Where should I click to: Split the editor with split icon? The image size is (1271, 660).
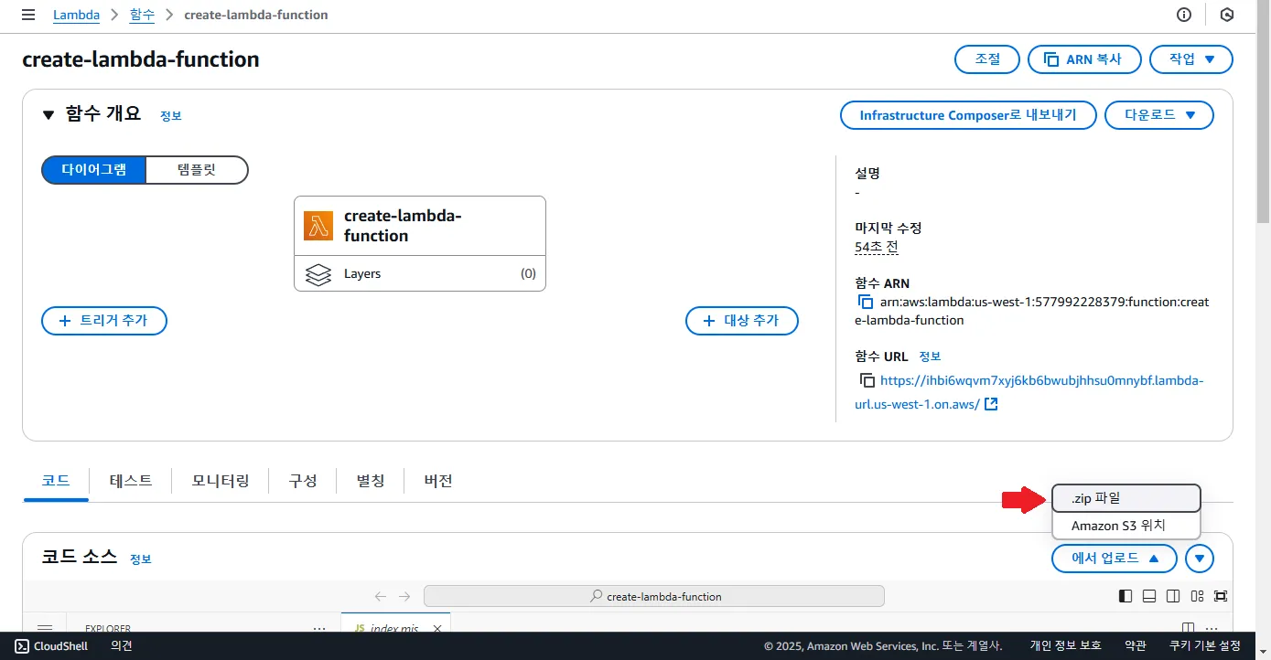(x=1188, y=628)
